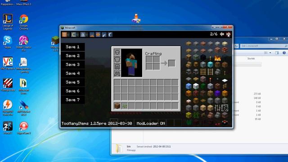Viewport: 288px width, 162px height.
Task: Pick the TNT block from item list
Action: (225, 50)
